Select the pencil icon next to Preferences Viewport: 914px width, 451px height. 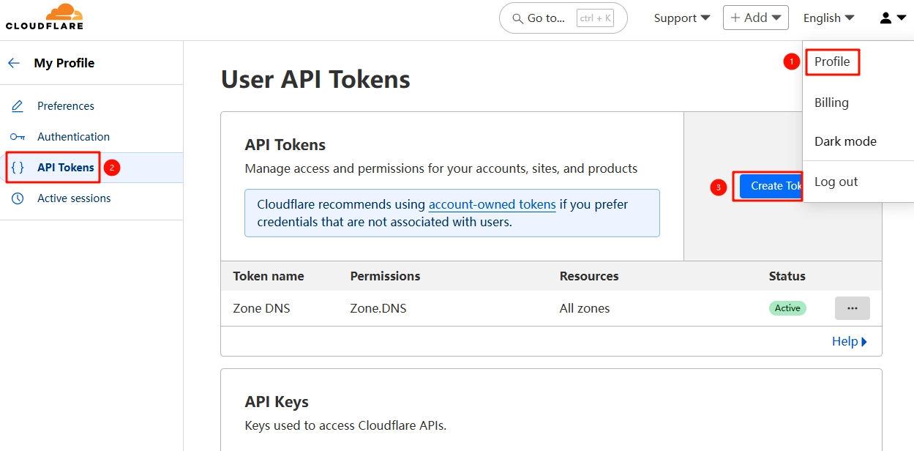click(x=18, y=105)
